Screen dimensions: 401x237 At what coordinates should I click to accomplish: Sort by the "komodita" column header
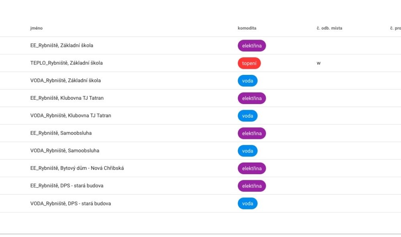pyautogui.click(x=247, y=28)
